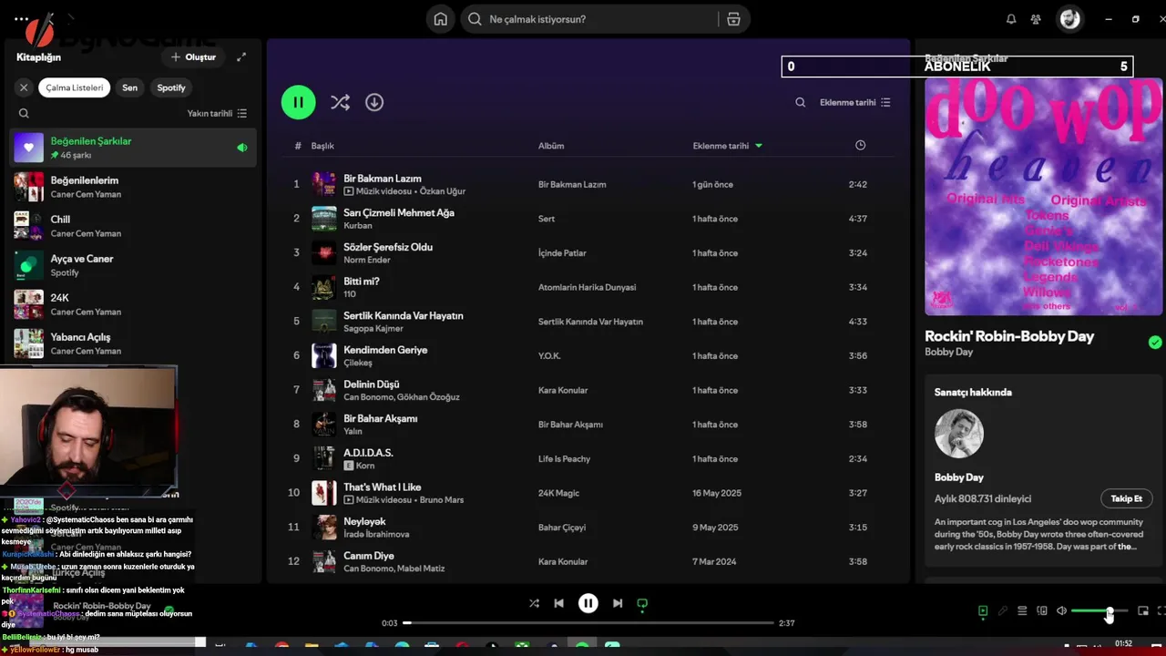Sort by Albüm column header
Image resolution: width=1166 pixels, height=656 pixels.
pos(551,146)
